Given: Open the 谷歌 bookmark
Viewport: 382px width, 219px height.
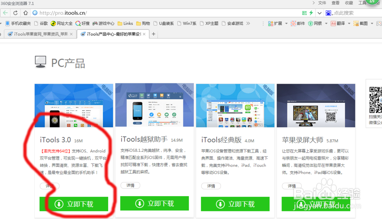Looking at the screenshot, I should tap(41, 23).
